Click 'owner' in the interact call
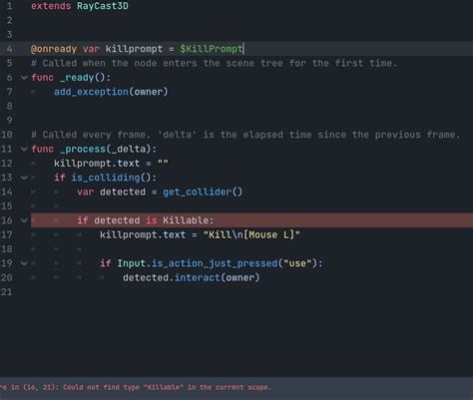The height and width of the screenshot is (400, 473). point(239,278)
